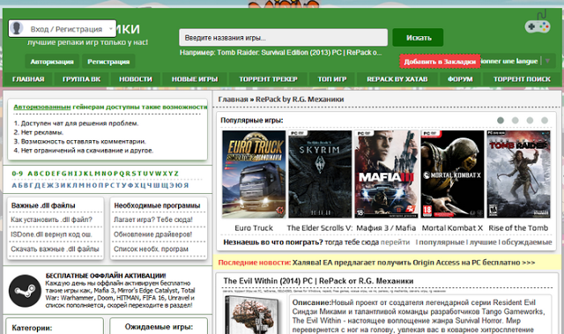Open the НОВОСТИ menu item
This screenshot has height=334, width=564.
click(136, 79)
